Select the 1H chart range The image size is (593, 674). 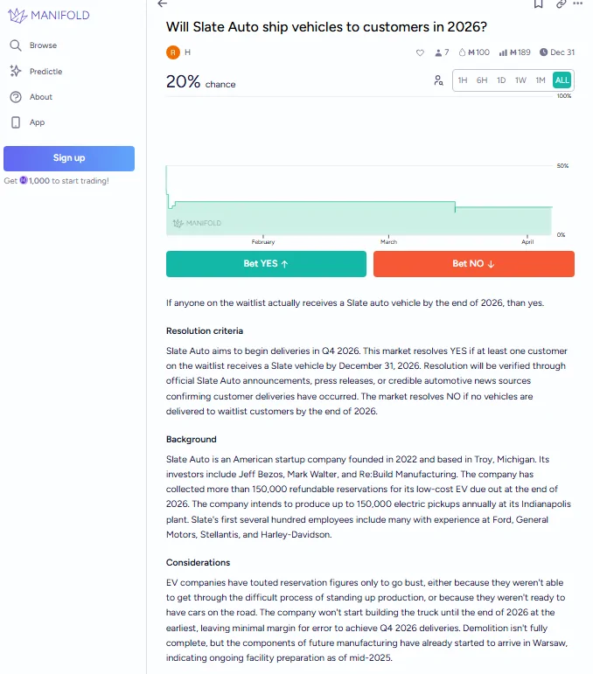(x=463, y=80)
